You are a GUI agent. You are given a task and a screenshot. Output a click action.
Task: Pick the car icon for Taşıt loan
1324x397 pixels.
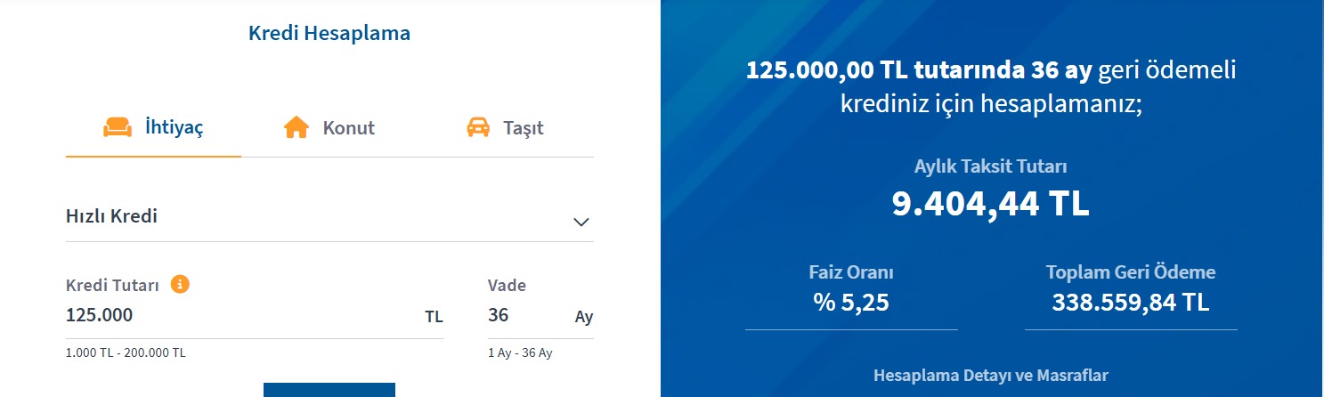tap(478, 127)
